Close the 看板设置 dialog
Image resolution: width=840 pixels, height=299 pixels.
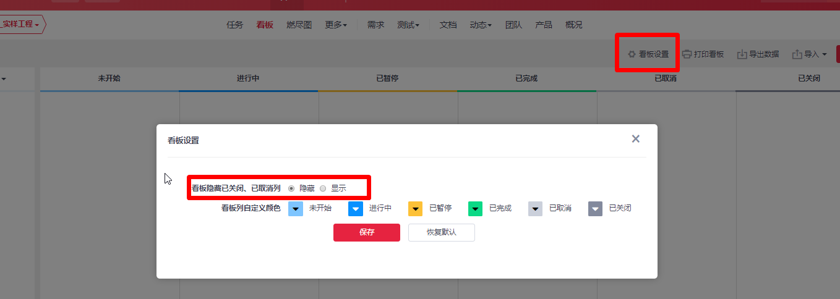click(635, 139)
